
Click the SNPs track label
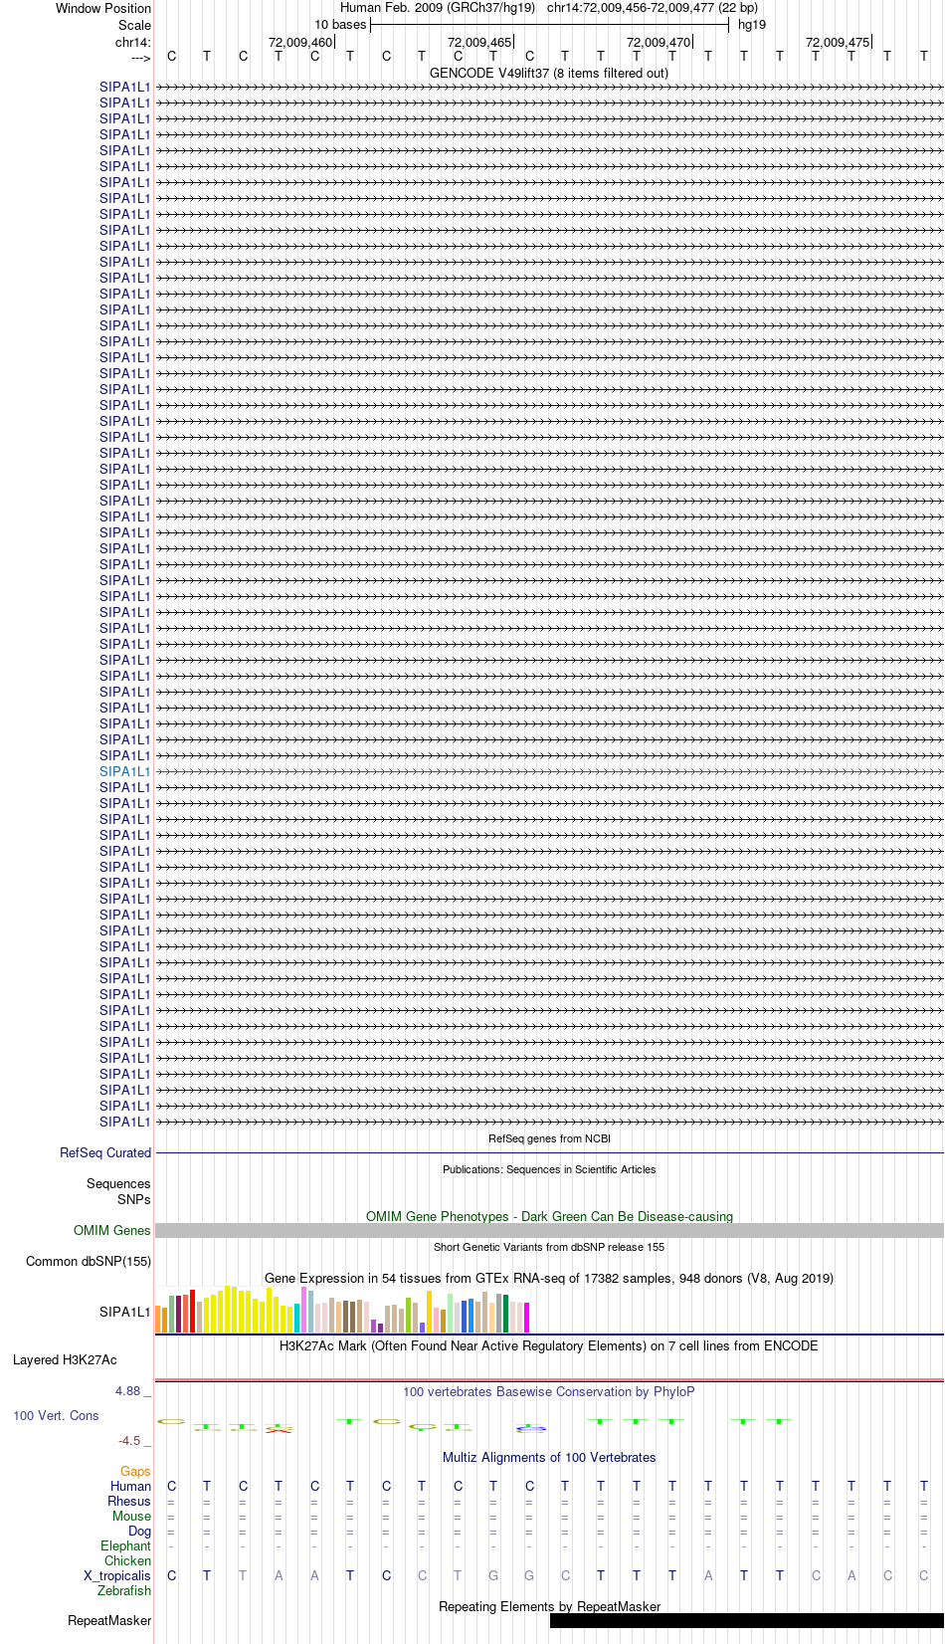click(134, 1199)
